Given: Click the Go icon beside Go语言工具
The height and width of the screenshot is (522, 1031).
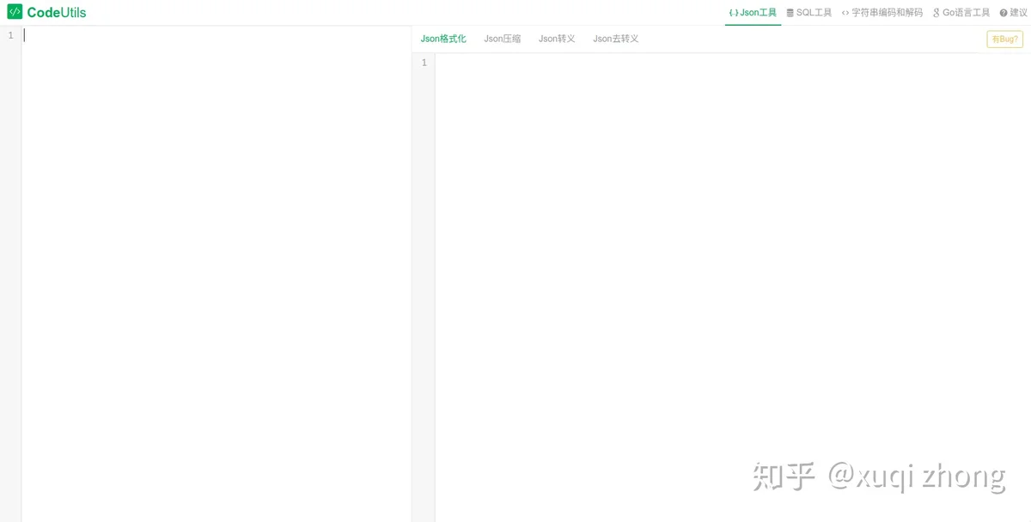Looking at the screenshot, I should [x=936, y=13].
